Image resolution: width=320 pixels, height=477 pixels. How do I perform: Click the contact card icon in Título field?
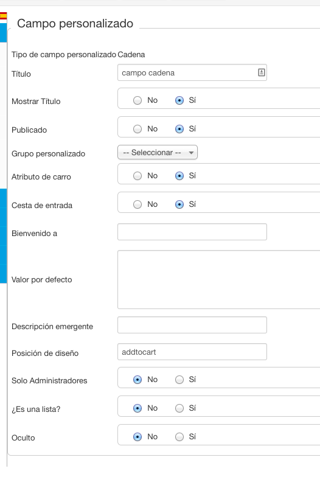[262, 72]
